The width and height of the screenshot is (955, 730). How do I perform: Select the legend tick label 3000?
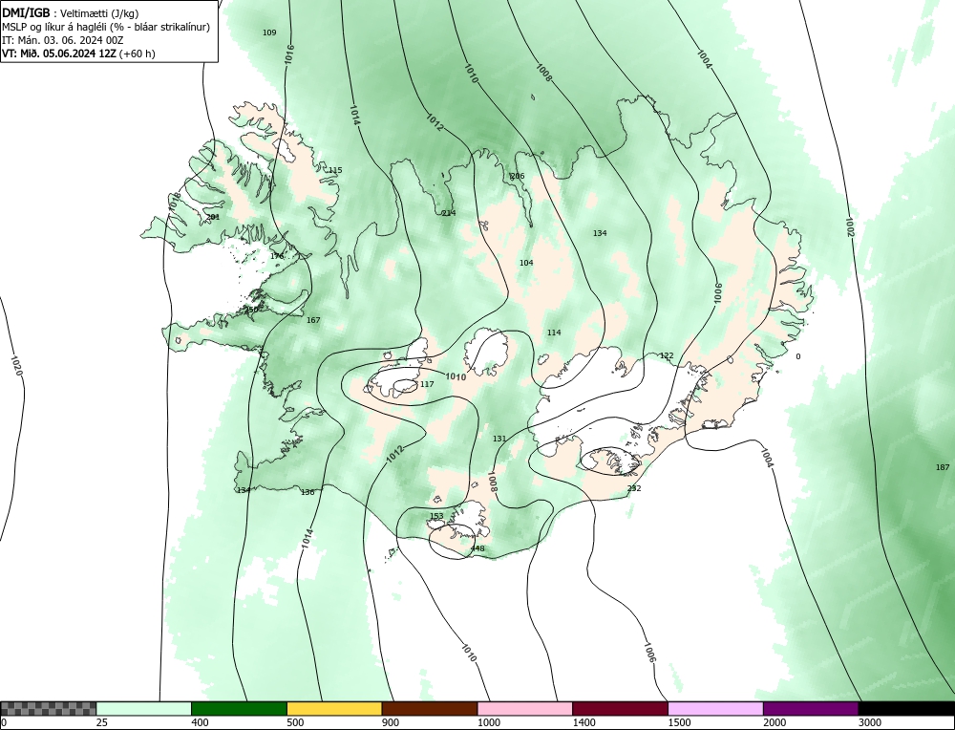point(870,722)
